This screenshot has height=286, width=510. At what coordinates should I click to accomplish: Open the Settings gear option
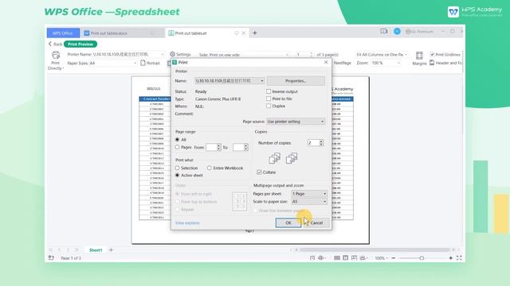pos(180,54)
